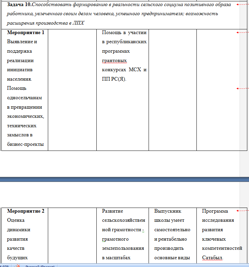Click the word "программах"
249x267 pixels.
[116, 51]
